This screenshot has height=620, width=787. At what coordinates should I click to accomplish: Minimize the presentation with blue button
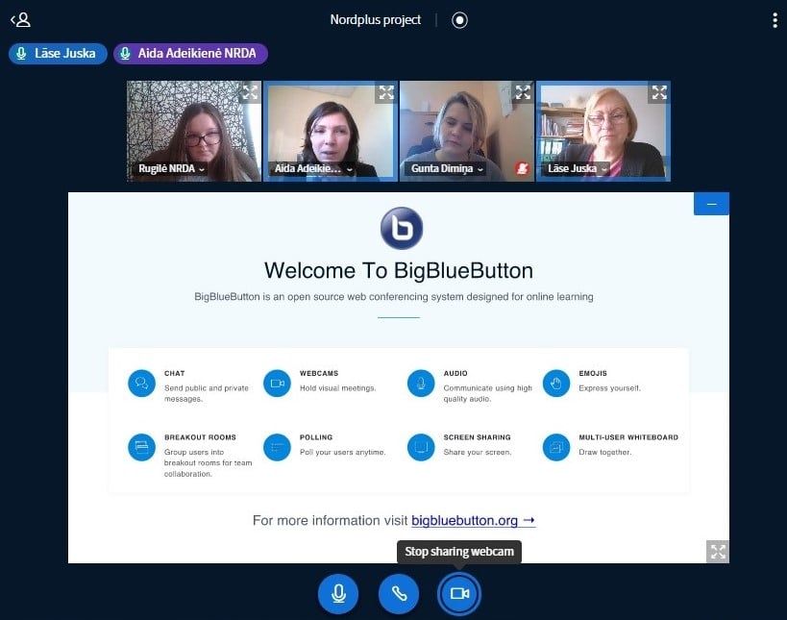711,204
